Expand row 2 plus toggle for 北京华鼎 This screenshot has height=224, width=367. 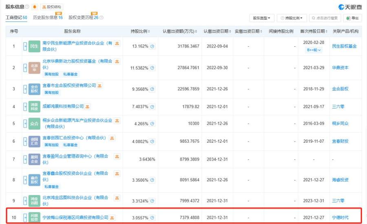tap(25, 68)
